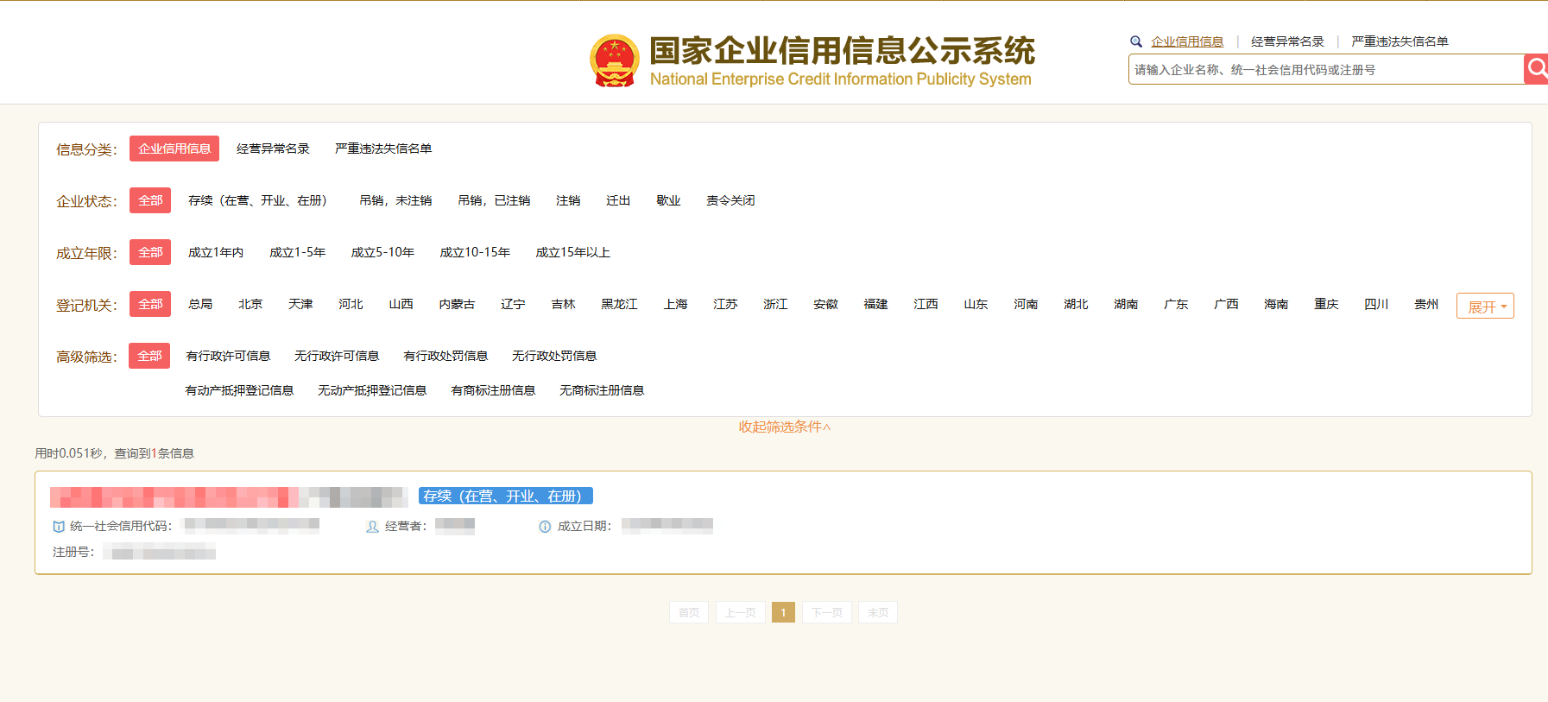The image size is (1548, 702).
Task: Click the blurred company name result link
Action: pos(228,496)
